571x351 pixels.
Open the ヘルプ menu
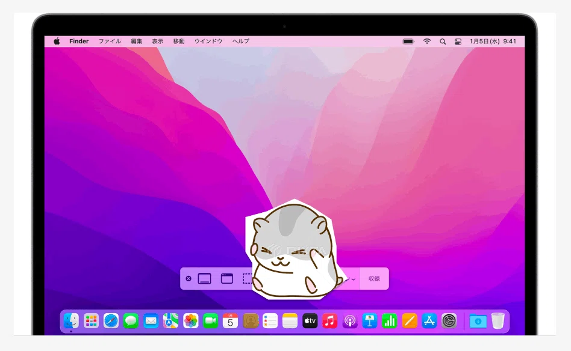[241, 41]
